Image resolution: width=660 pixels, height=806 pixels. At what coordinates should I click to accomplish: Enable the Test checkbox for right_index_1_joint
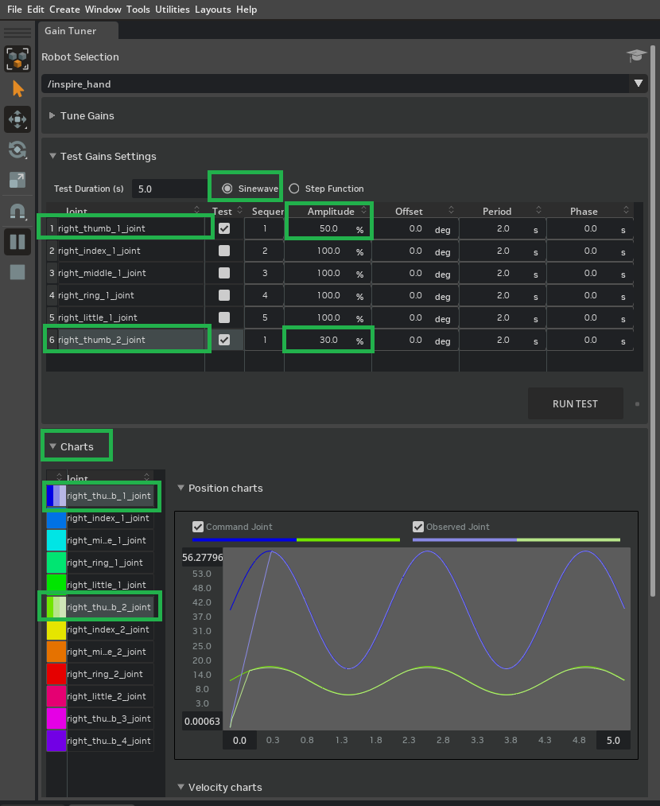(x=225, y=250)
